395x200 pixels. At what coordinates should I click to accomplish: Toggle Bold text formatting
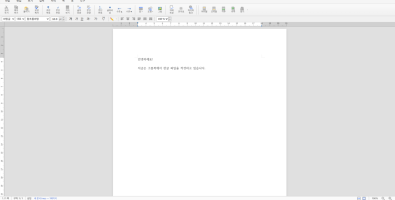point(70,19)
